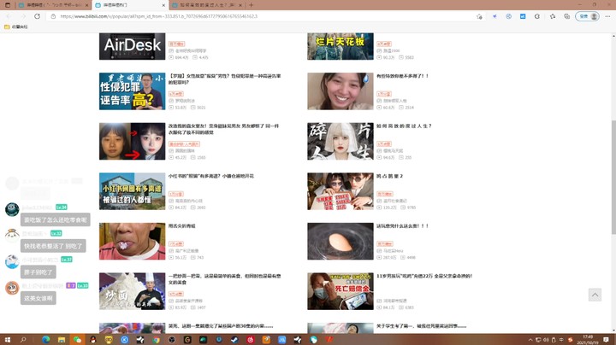
Task: Open video title 用舌尖折青蛙
Action: point(182,226)
